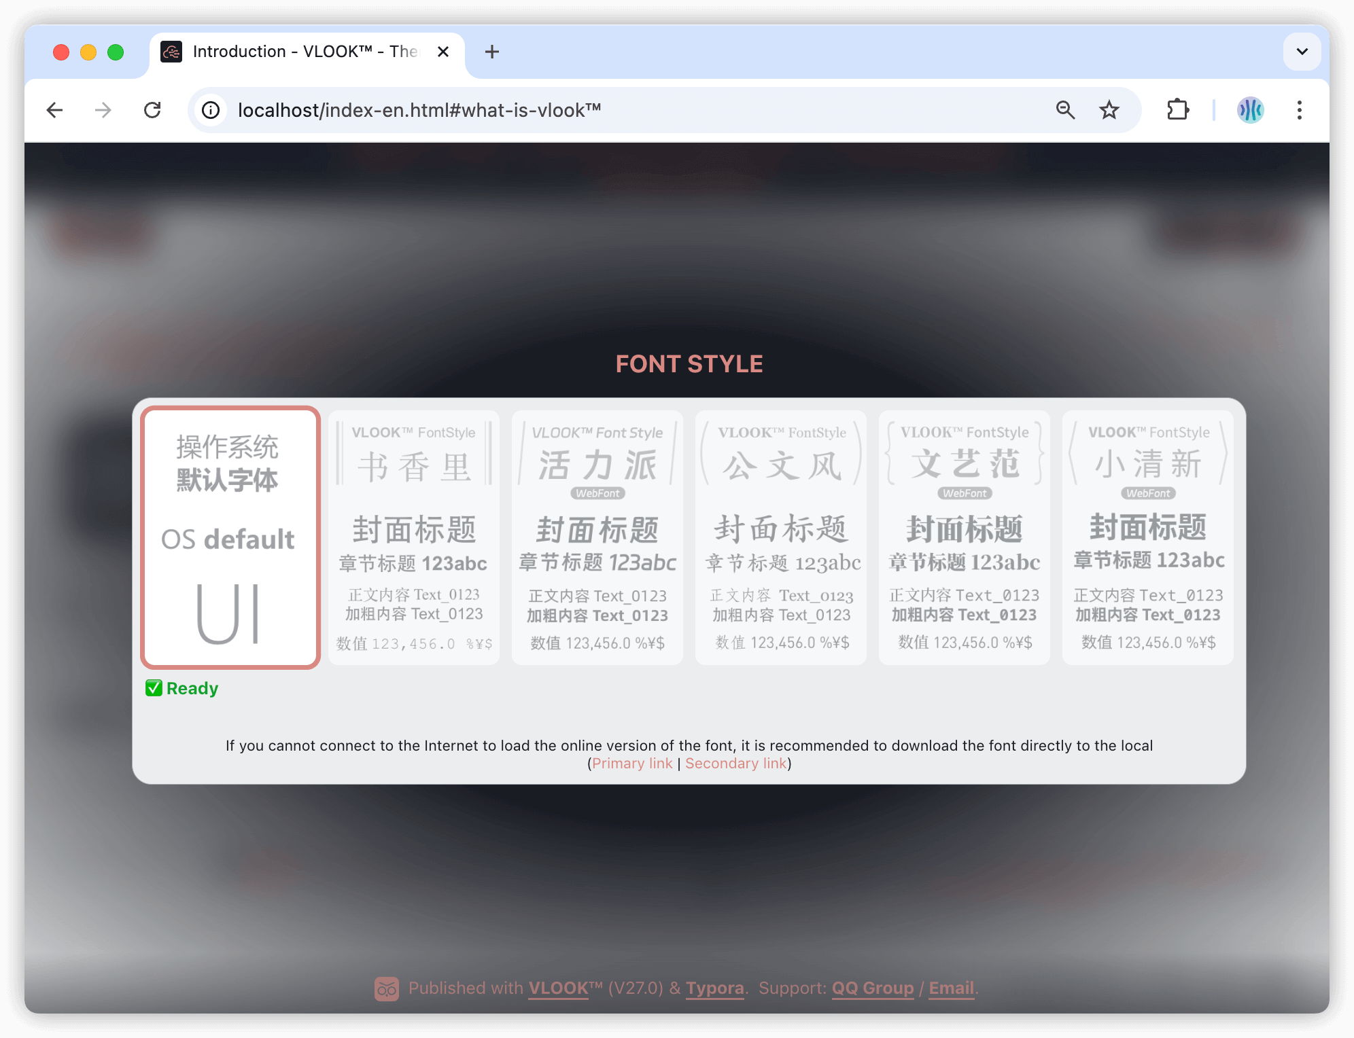Viewport: 1354px width, 1038px height.
Task: Click the green Ready checkmark icon
Action: click(x=154, y=688)
